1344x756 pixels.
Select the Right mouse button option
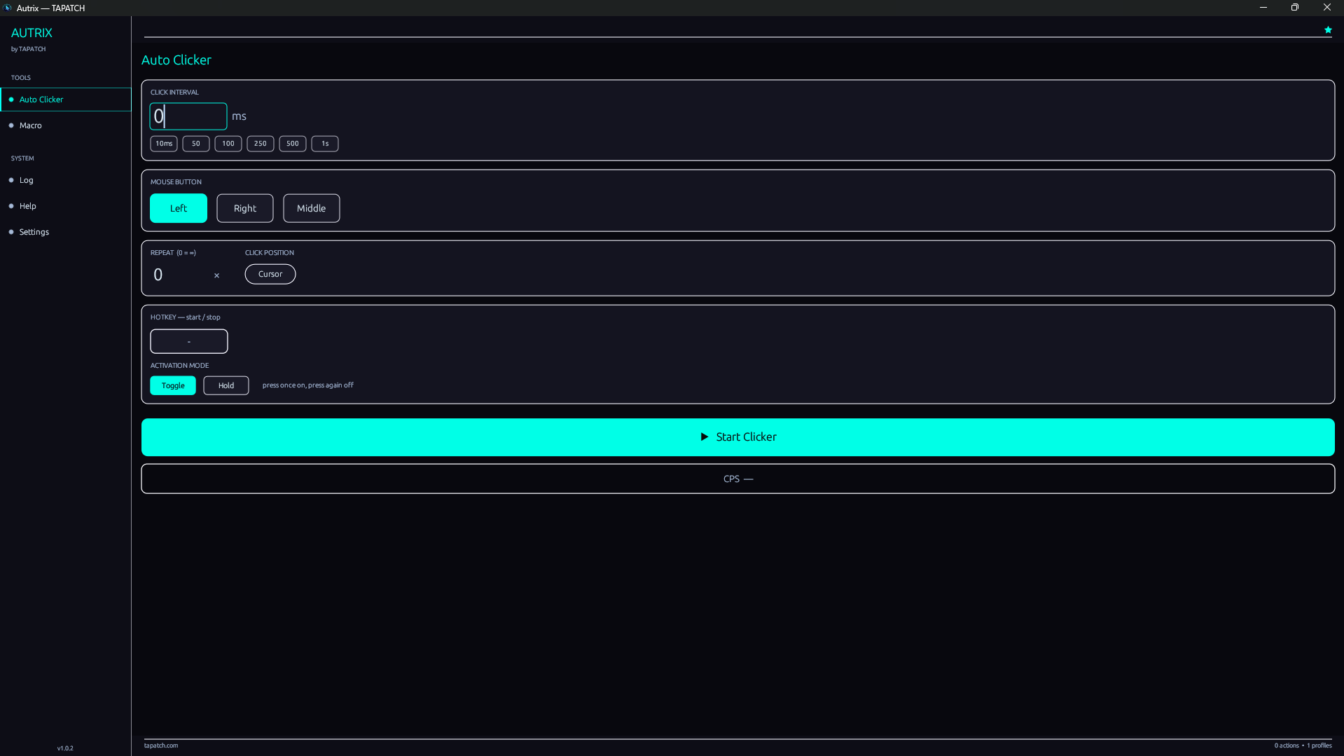pyautogui.click(x=245, y=208)
